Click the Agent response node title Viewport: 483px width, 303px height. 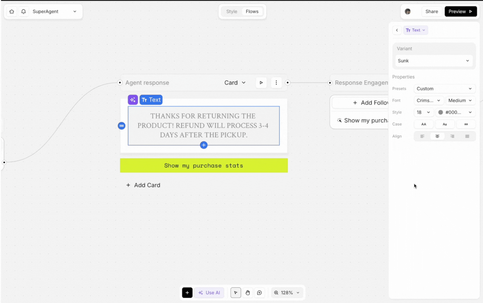tap(147, 83)
